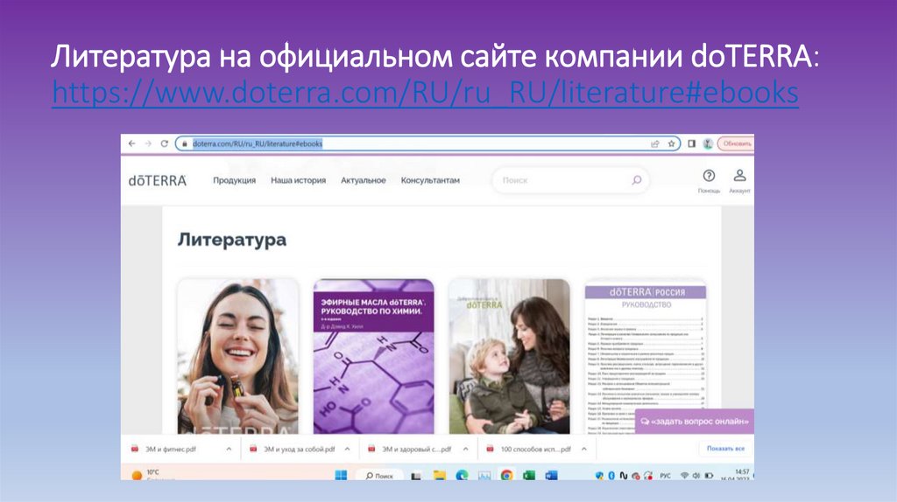The height and width of the screenshot is (502, 897).
Task: Open Word from the taskbar
Action: pos(552,475)
